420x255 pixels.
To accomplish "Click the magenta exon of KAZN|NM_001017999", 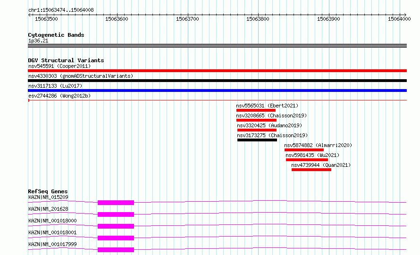I will (116, 250).
